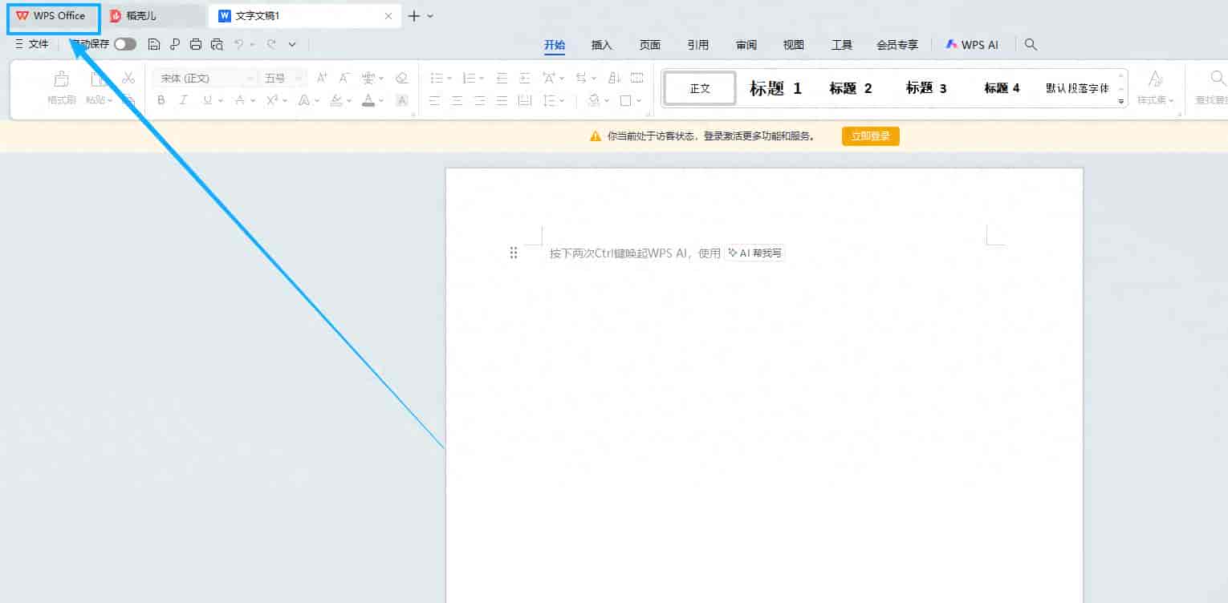Toggle Italic formatting

pyautogui.click(x=184, y=100)
